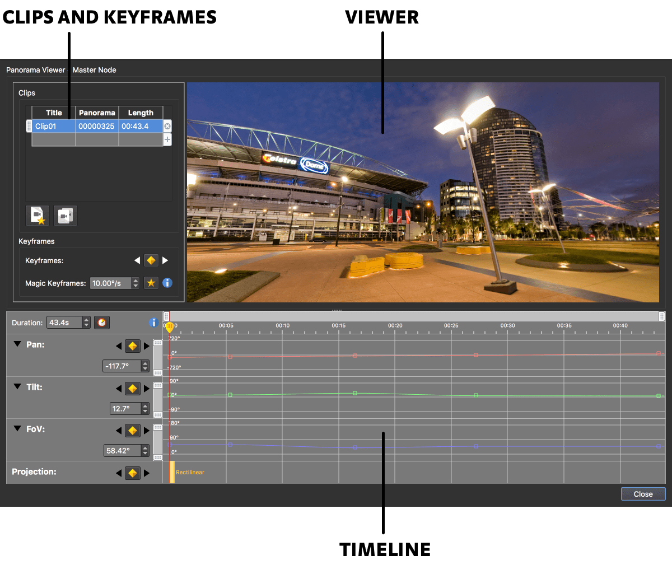This screenshot has height=565, width=672.
Task: Increment the Duration value with the up stepper
Action: [x=86, y=320]
